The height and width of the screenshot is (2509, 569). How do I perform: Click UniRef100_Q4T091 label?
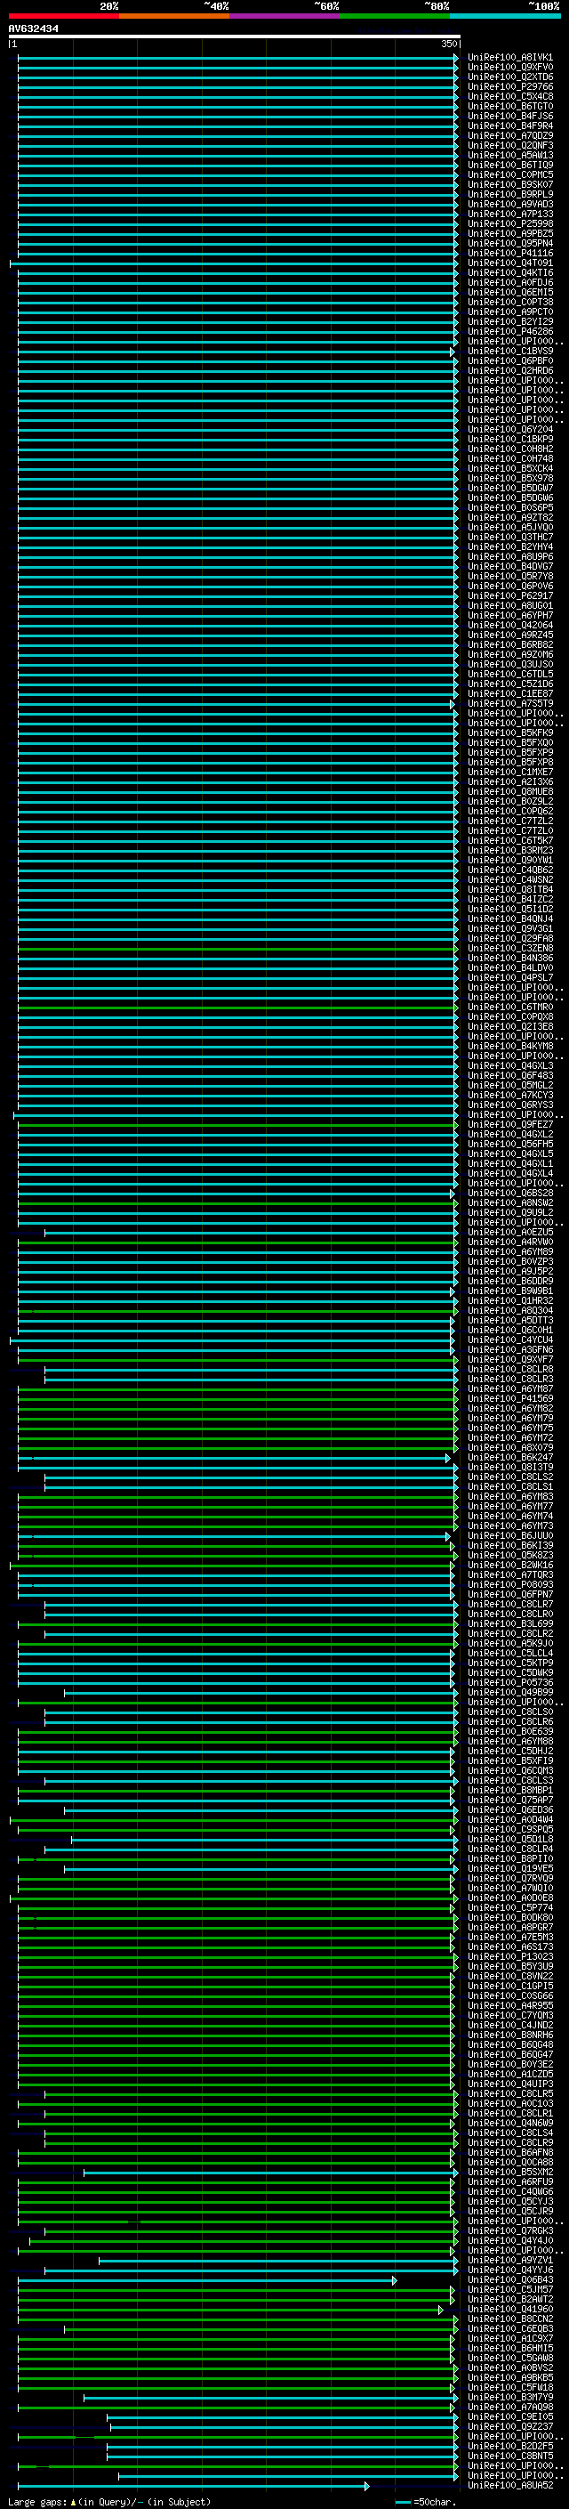(509, 263)
